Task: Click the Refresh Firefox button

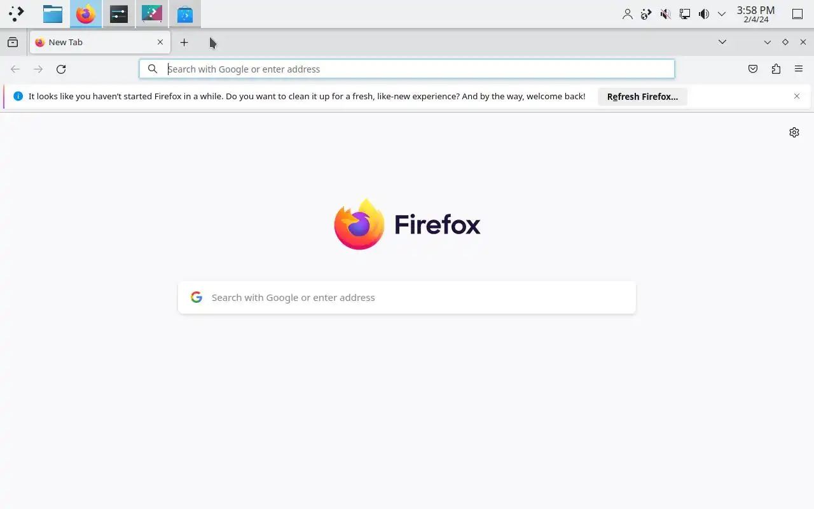Action: point(642,97)
